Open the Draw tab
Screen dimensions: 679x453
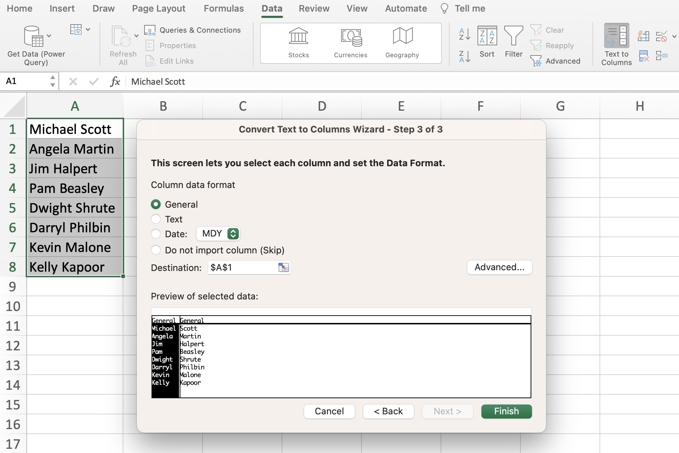[x=103, y=8]
